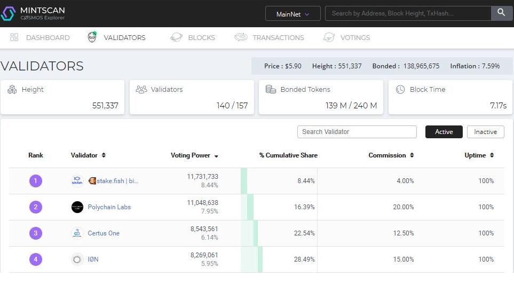Click the Certus One logo

[77, 233]
